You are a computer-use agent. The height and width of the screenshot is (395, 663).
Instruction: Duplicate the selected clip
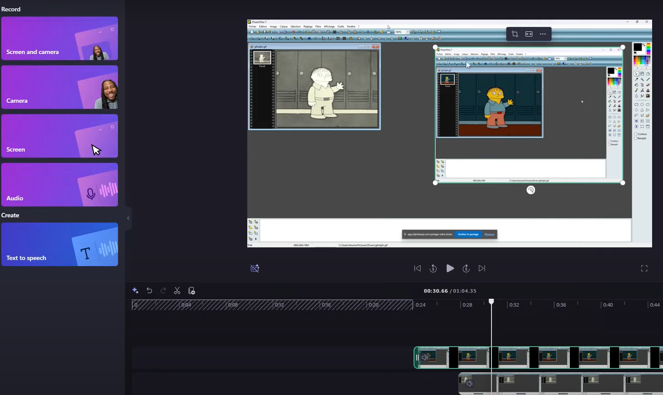(x=192, y=290)
